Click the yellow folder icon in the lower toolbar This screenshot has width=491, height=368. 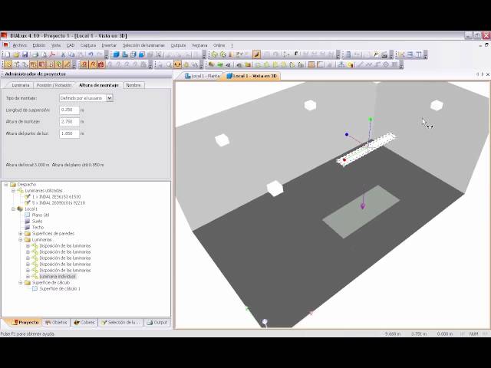(248, 64)
